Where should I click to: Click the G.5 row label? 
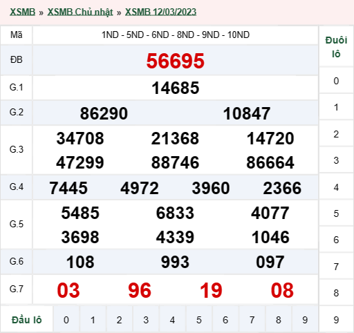[x=17, y=224]
